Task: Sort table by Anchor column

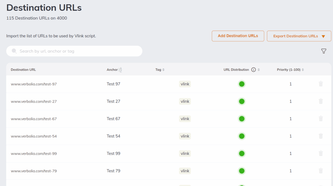Action: (x=120, y=70)
